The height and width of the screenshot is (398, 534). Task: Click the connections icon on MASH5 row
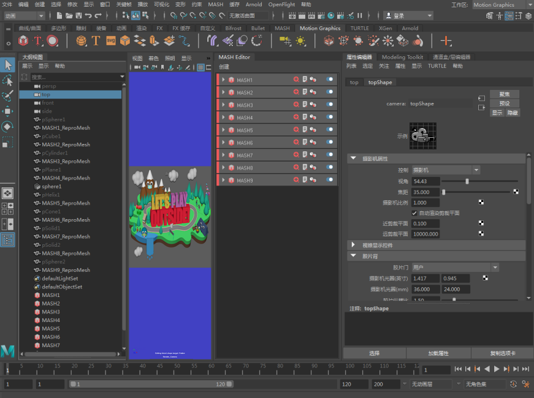(313, 130)
